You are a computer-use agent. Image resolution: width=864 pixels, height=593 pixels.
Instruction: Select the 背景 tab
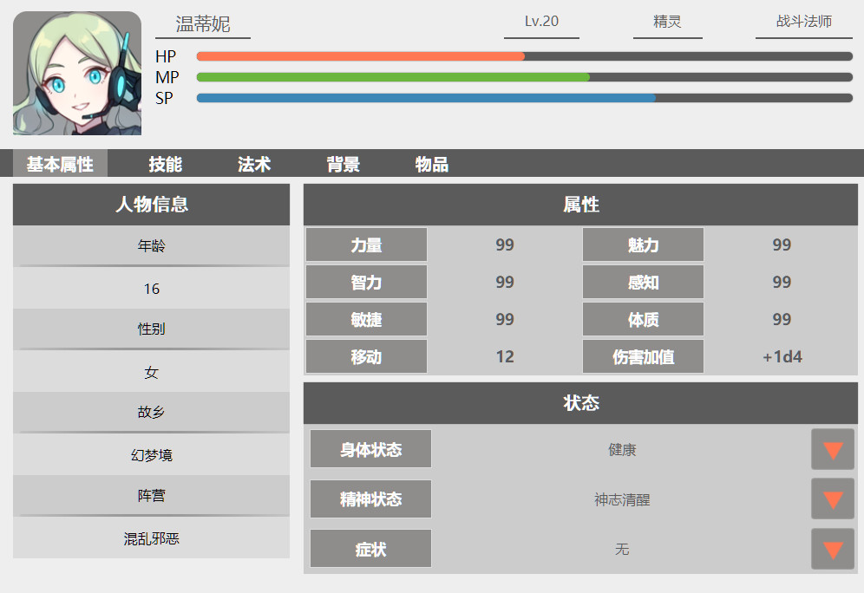(x=343, y=164)
